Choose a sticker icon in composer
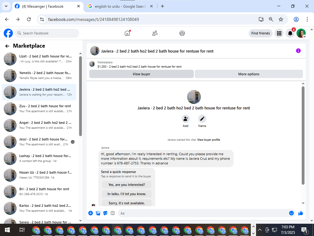The image size is (314, 236). point(105,213)
